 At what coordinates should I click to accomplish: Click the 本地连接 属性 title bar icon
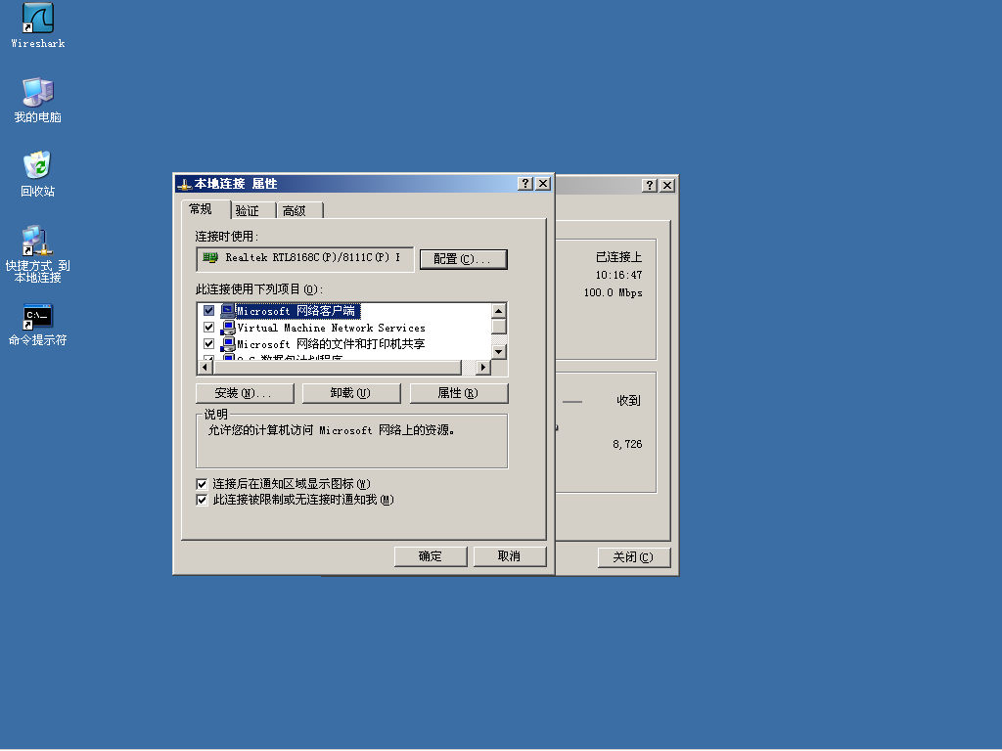pyautogui.click(x=184, y=185)
